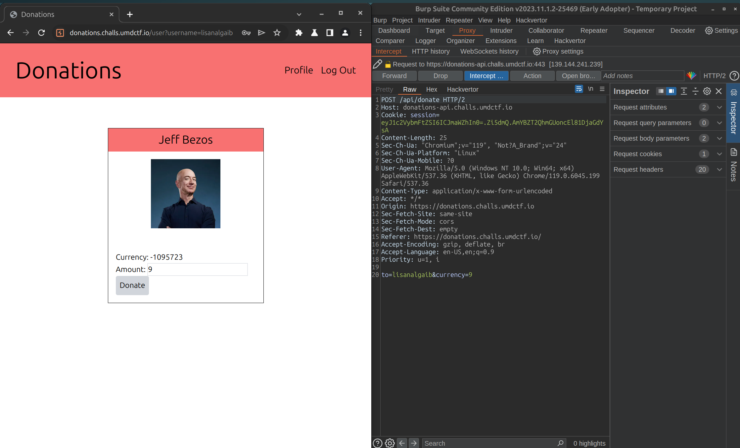Viewport: 740px width, 448px height.
Task: Switch to the Dashboard tab
Action: [394, 30]
